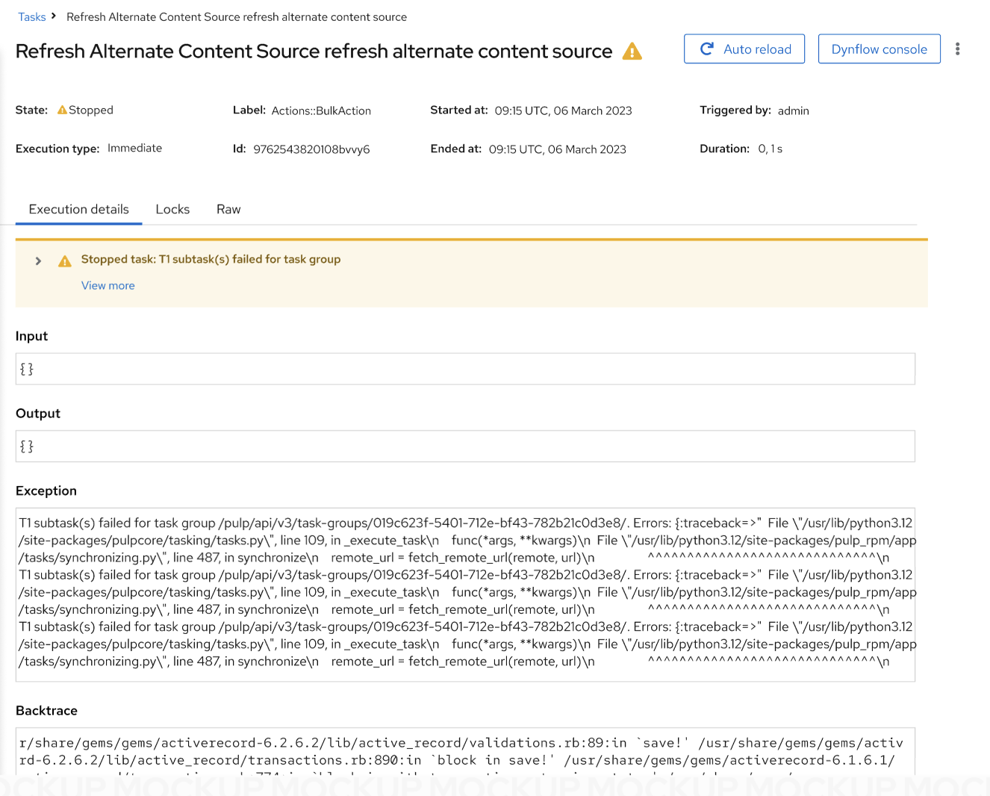
Task: Click the task Id value 9762543820108bvvy6
Action: tap(311, 149)
